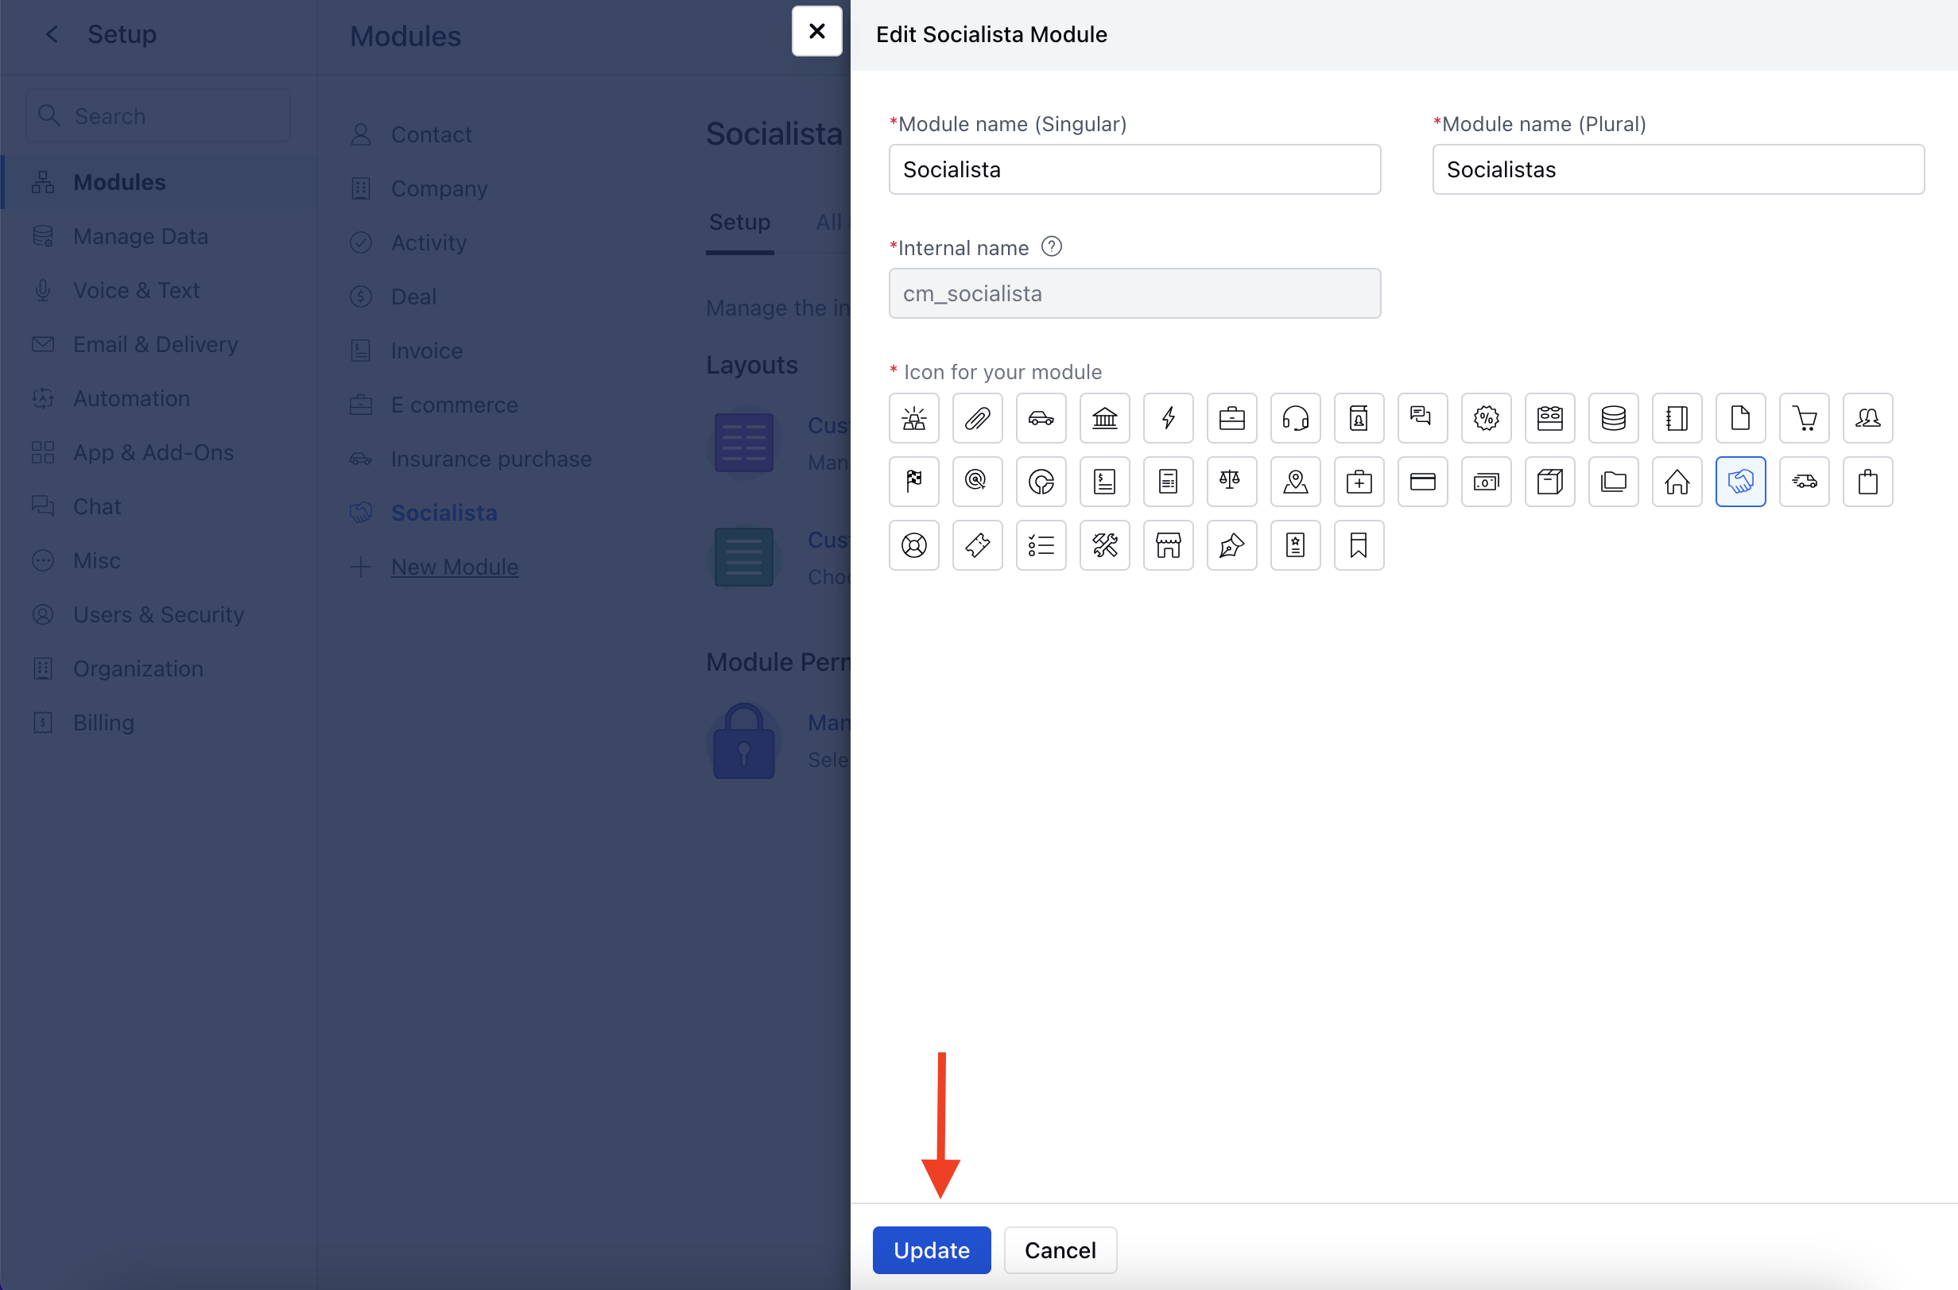
Task: Select the gold bars icon for the module
Action: tap(913, 418)
